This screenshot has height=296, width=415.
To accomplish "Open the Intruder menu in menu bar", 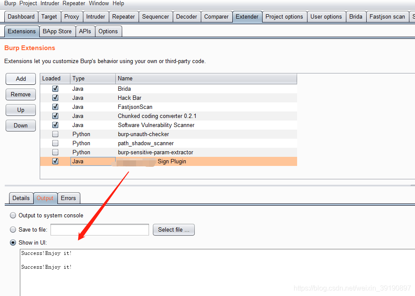I will (x=50, y=3).
